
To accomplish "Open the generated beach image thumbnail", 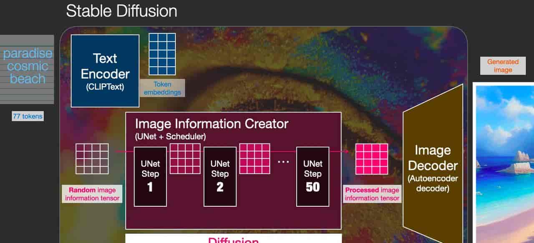I will click(504, 163).
